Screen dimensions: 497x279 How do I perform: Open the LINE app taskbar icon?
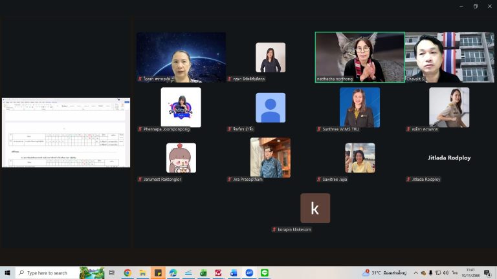pos(264,273)
